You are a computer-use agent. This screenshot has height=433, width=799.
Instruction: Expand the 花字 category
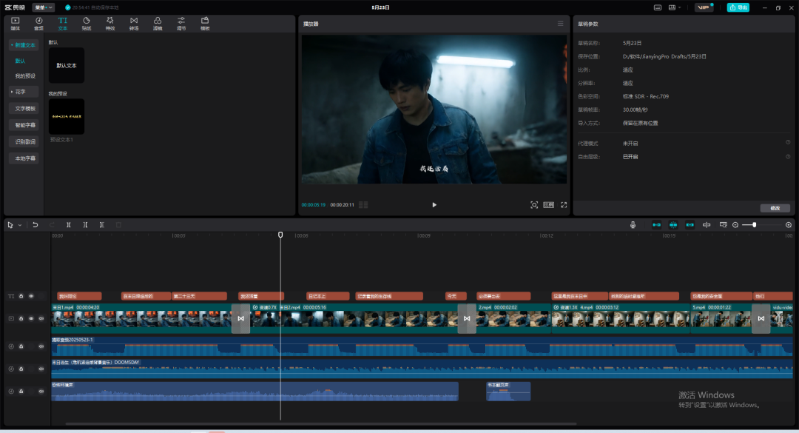24,92
